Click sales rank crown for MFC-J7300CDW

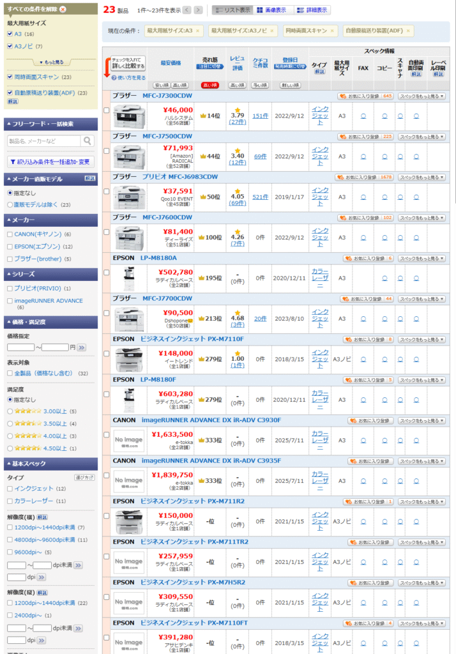click(202, 116)
